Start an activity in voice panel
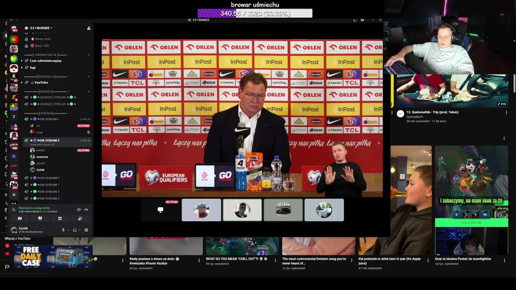The height and width of the screenshot is (290, 516). click(60, 218)
